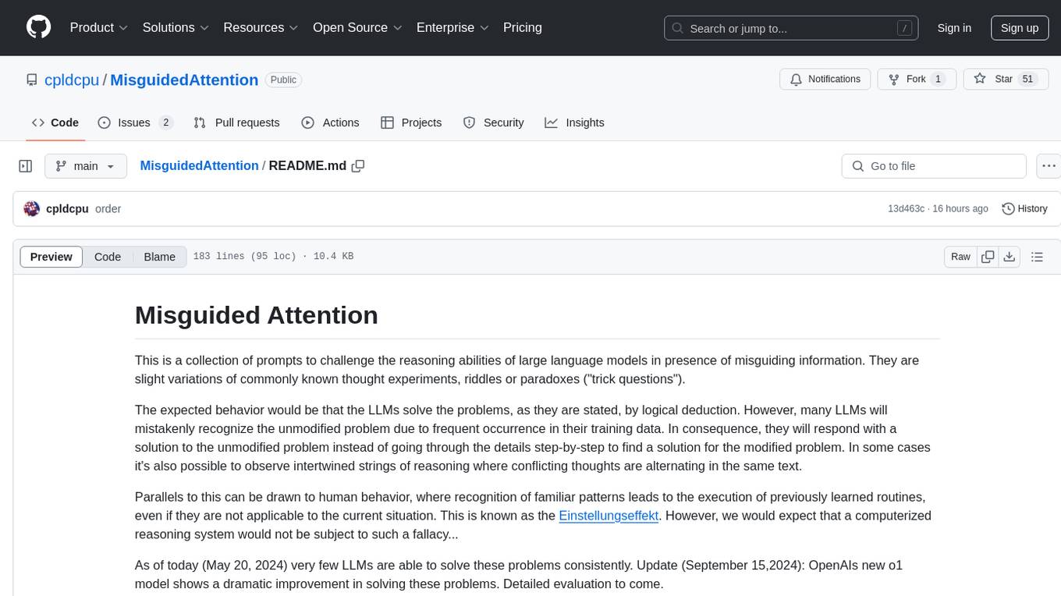Open the 'order' commit message link

[x=108, y=208]
